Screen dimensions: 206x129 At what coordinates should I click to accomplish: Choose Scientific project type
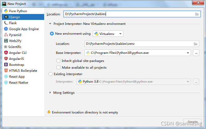pyautogui.click(x=23, y=47)
